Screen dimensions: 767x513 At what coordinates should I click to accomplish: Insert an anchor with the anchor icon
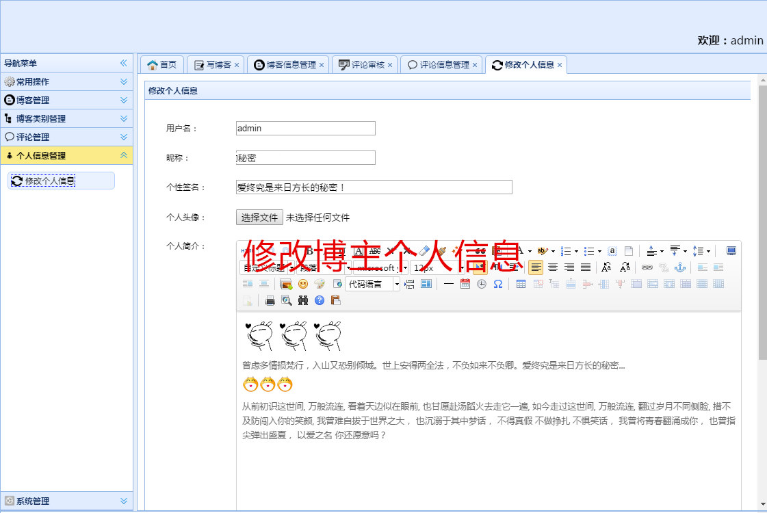680,267
